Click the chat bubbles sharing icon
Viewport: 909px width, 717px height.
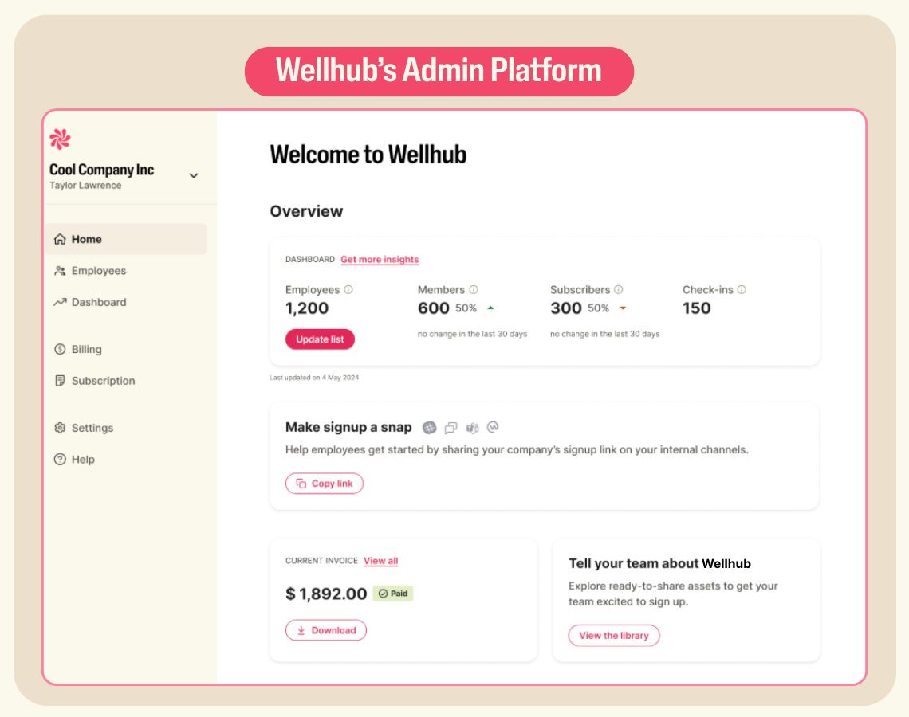click(450, 427)
